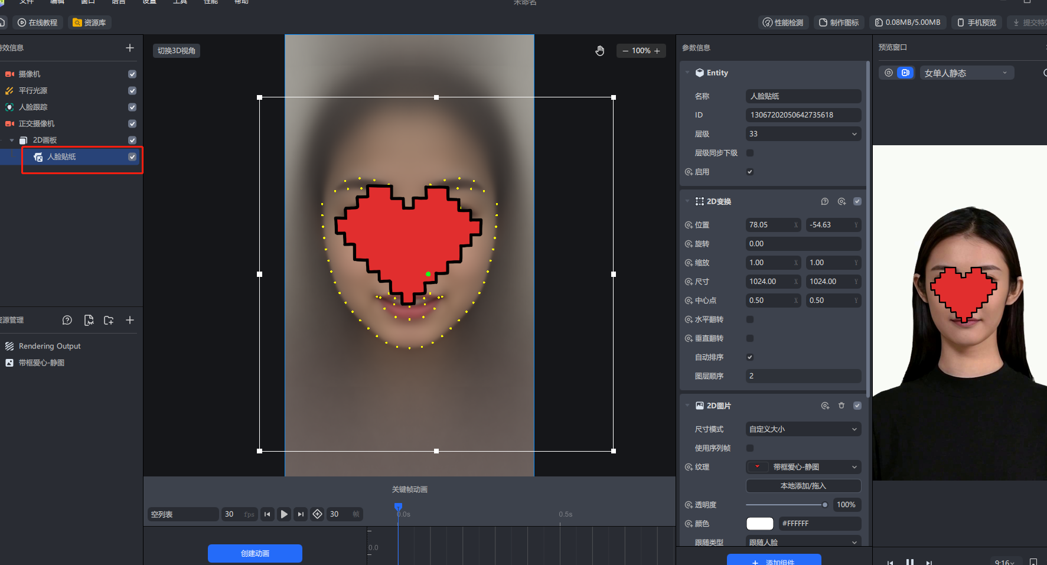Add keyframe for 中心点 property
The width and height of the screenshot is (1047, 565).
[689, 301]
